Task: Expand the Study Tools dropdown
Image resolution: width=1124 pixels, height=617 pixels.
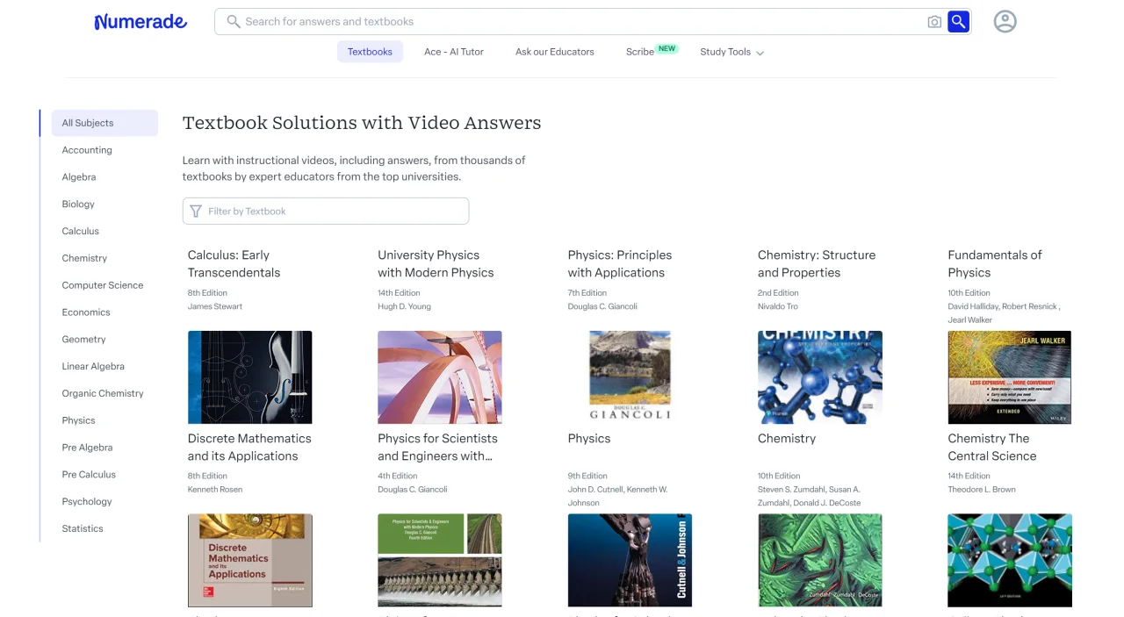Action: coord(731,52)
